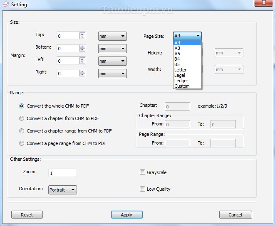Click the Page Range From field
The height and width of the screenshot is (226, 275).
point(177,143)
